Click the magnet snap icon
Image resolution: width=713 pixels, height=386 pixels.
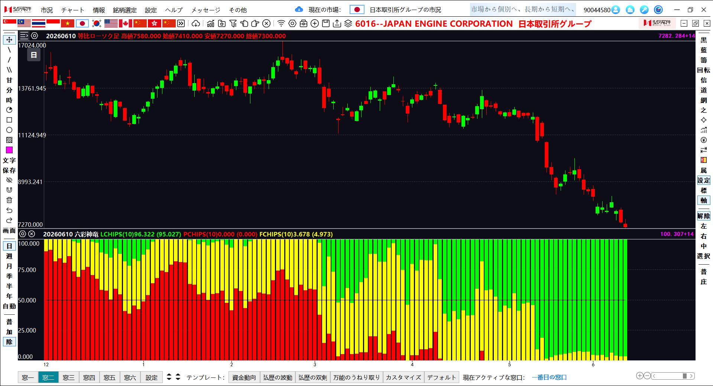point(9,190)
